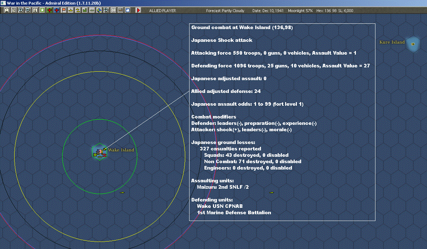Click the ALLIED PLAYER status text

coord(162,11)
